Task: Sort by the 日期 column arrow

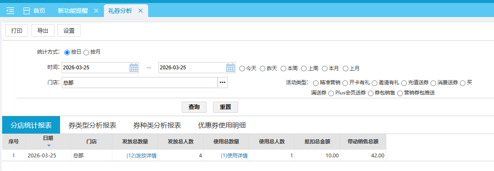Action: (x=48, y=145)
